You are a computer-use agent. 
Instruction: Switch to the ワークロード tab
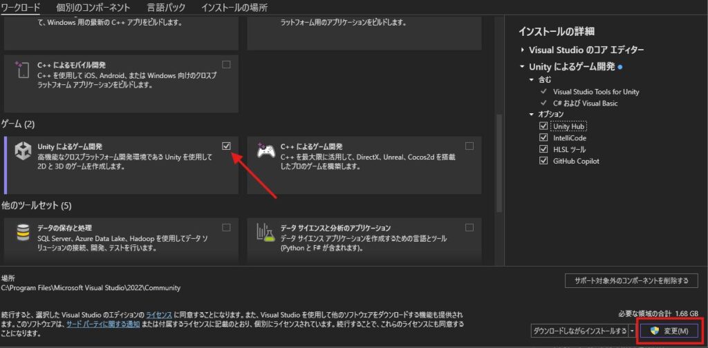point(21,8)
